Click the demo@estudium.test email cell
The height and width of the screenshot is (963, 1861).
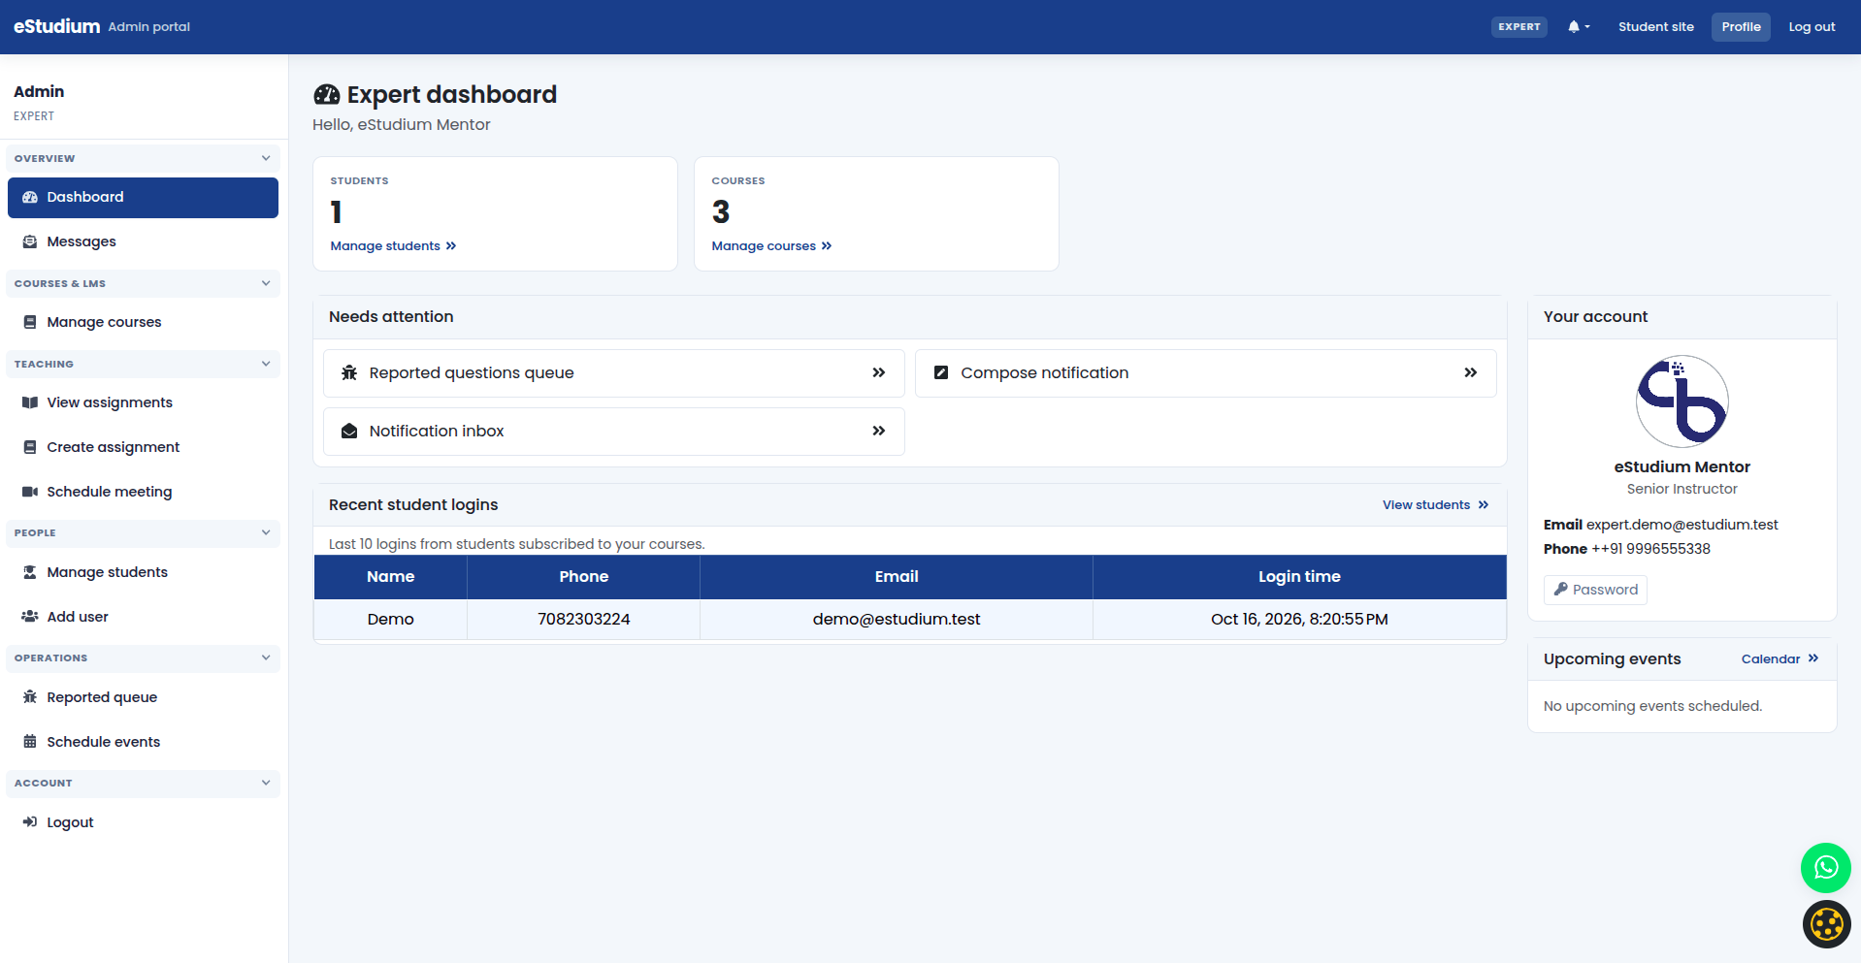pos(897,619)
